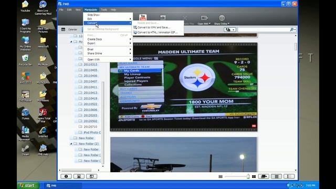Select folder 20110522 in tree
336x189 pixels.
[90, 104]
